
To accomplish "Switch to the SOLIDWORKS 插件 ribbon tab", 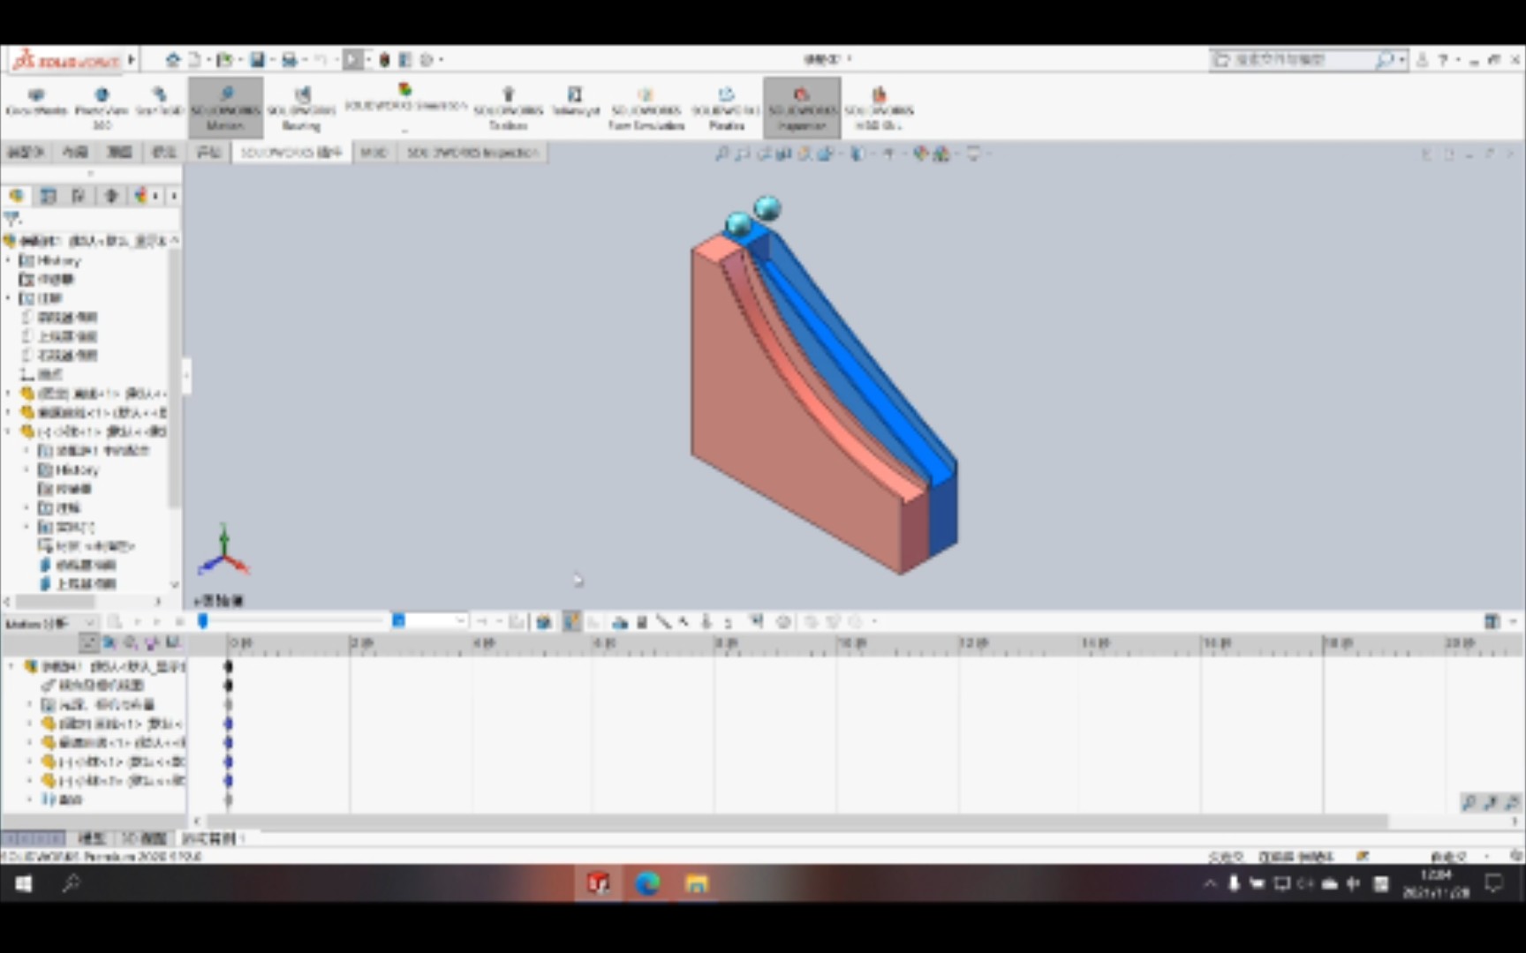I will pyautogui.click(x=291, y=153).
